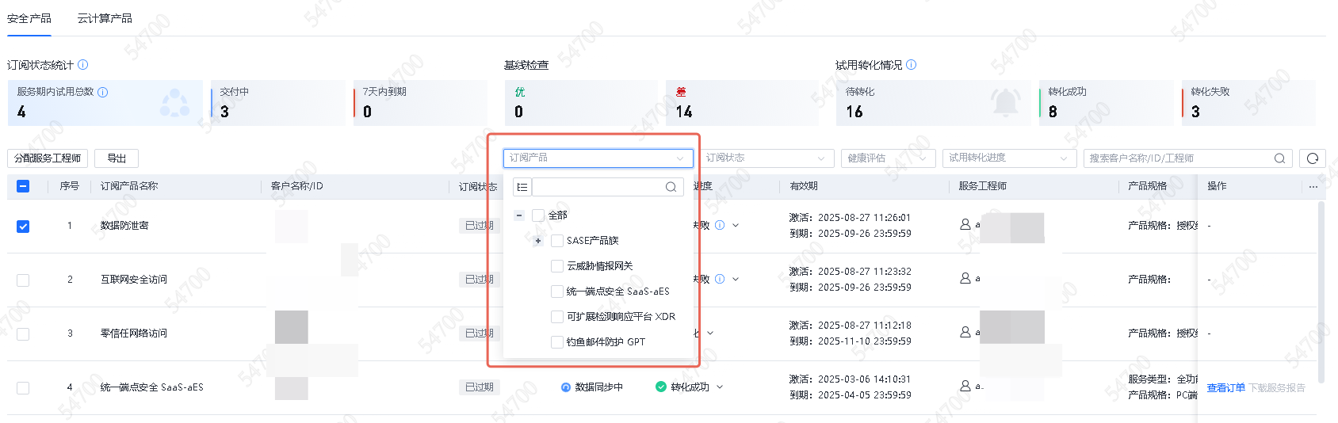1338x423 pixels.
Task: Click the refresh icon beside the search box
Action: (1312, 158)
